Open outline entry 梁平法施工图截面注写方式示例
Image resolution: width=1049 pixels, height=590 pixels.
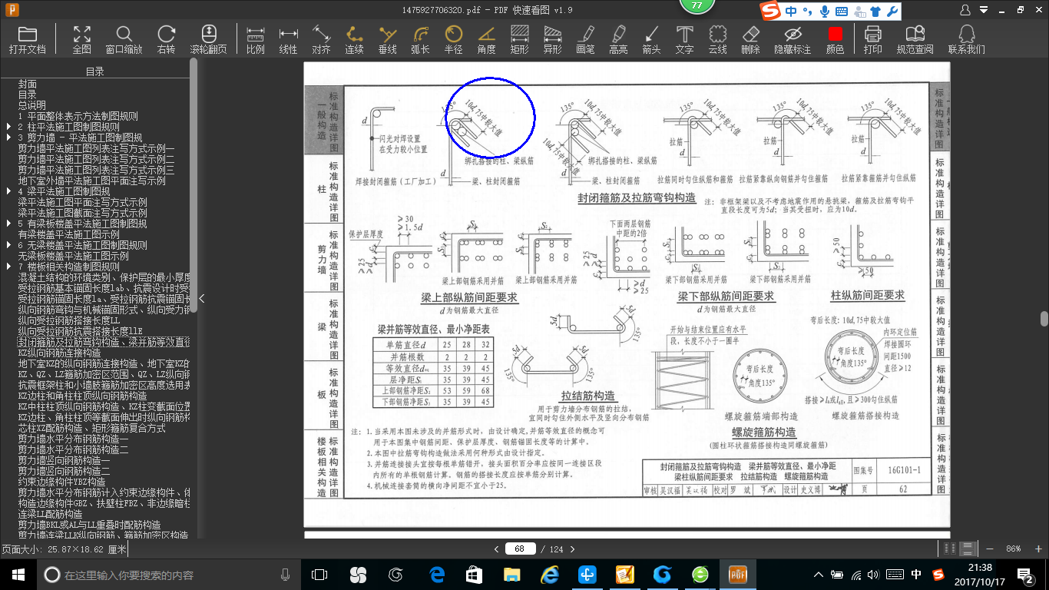pyautogui.click(x=82, y=213)
